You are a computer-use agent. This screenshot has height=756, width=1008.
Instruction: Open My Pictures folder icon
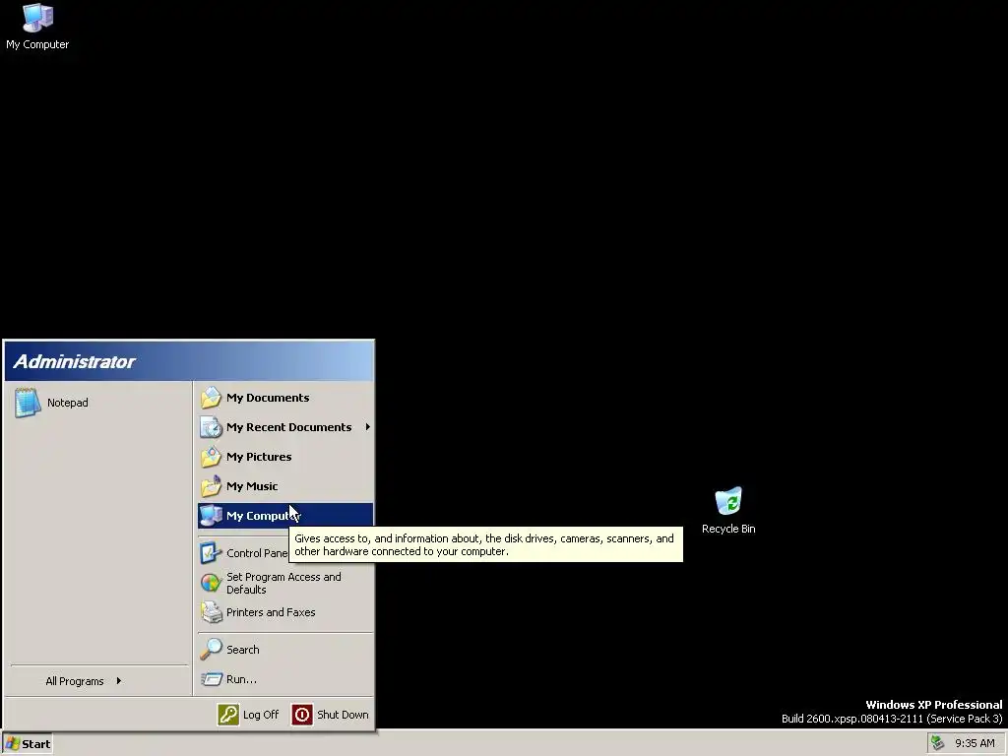click(211, 457)
